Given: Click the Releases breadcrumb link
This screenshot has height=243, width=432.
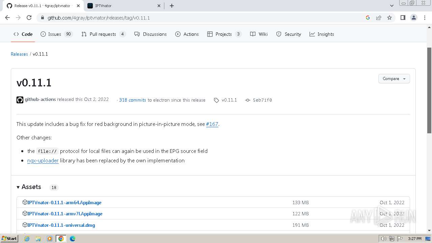Looking at the screenshot, I should [19, 54].
